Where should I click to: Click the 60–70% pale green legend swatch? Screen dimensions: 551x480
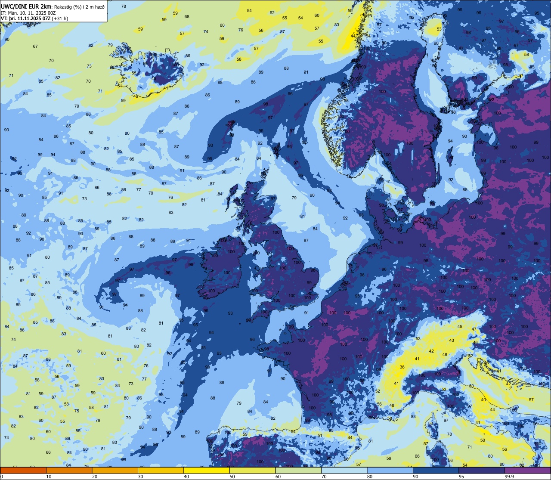[298, 470]
